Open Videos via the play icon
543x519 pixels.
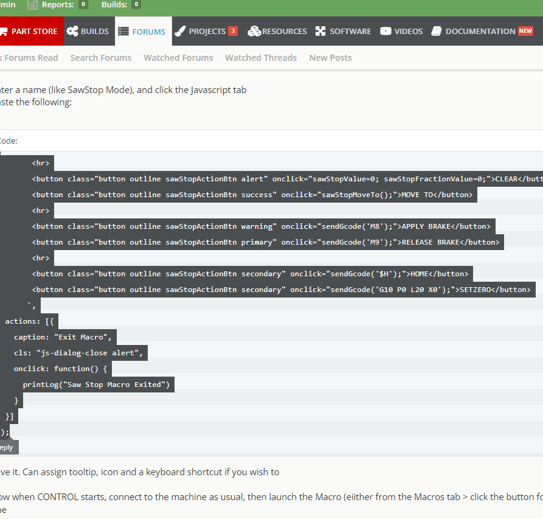click(x=386, y=31)
